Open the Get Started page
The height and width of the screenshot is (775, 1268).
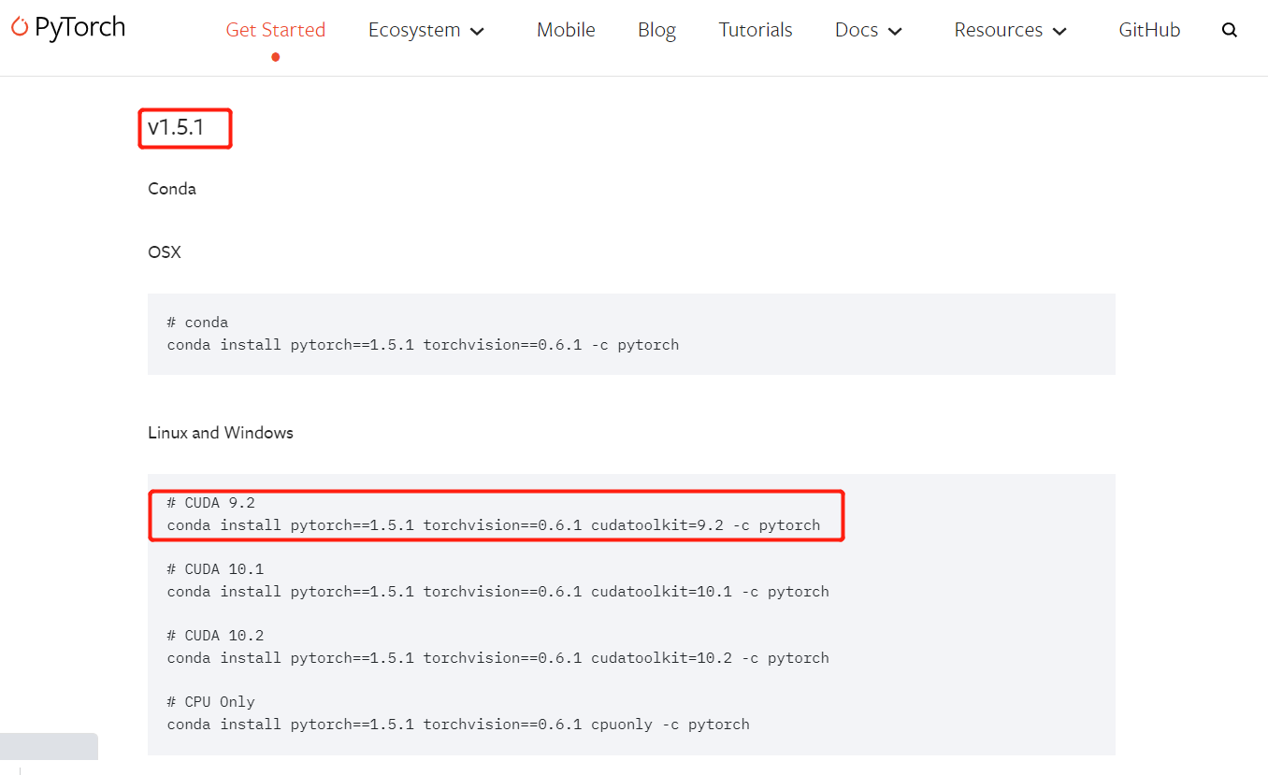coord(276,30)
